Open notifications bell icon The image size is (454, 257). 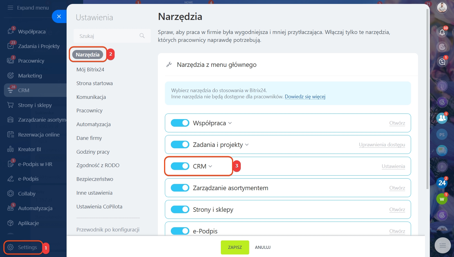pyautogui.click(x=442, y=32)
